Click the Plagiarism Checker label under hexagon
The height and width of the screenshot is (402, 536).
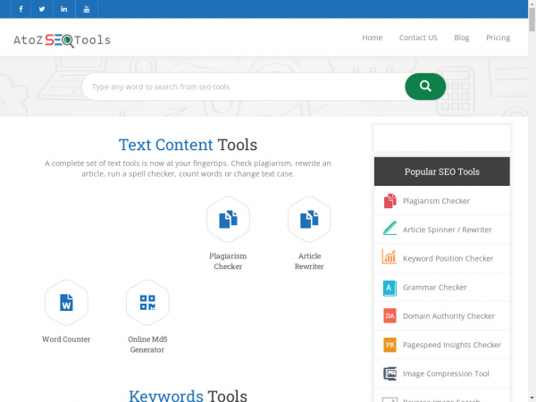(228, 261)
